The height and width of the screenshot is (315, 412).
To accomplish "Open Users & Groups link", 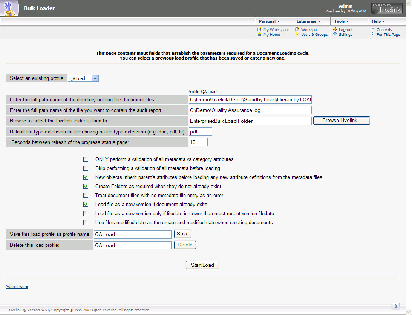I will pos(314,34).
